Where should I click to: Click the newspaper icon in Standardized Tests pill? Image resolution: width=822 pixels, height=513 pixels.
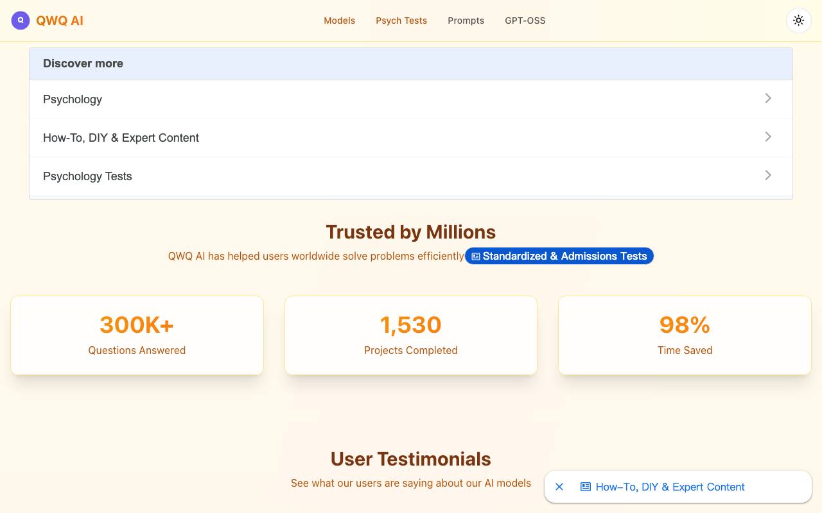(x=476, y=256)
